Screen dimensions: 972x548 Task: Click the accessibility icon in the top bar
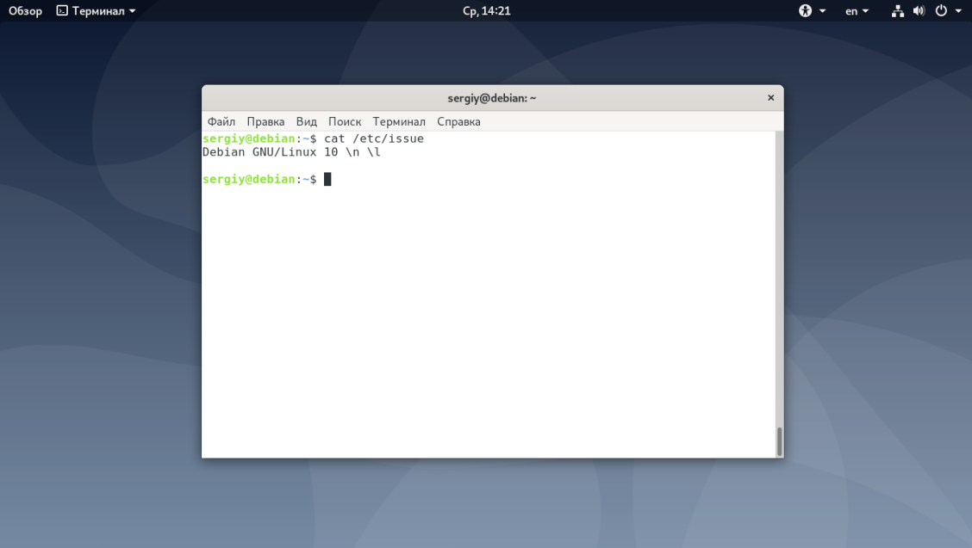[x=805, y=10]
